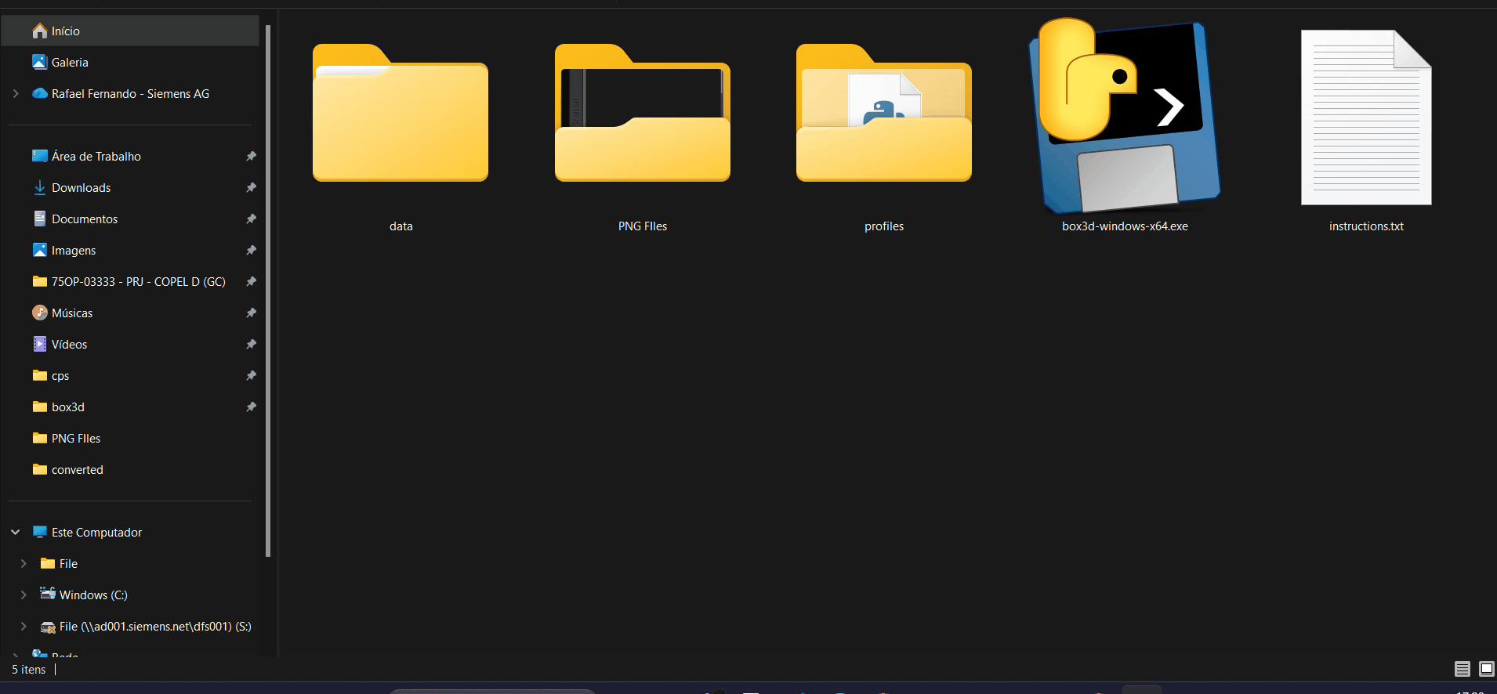1497x694 pixels.
Task: Unpin Downloads from quick access
Action: tap(251, 188)
